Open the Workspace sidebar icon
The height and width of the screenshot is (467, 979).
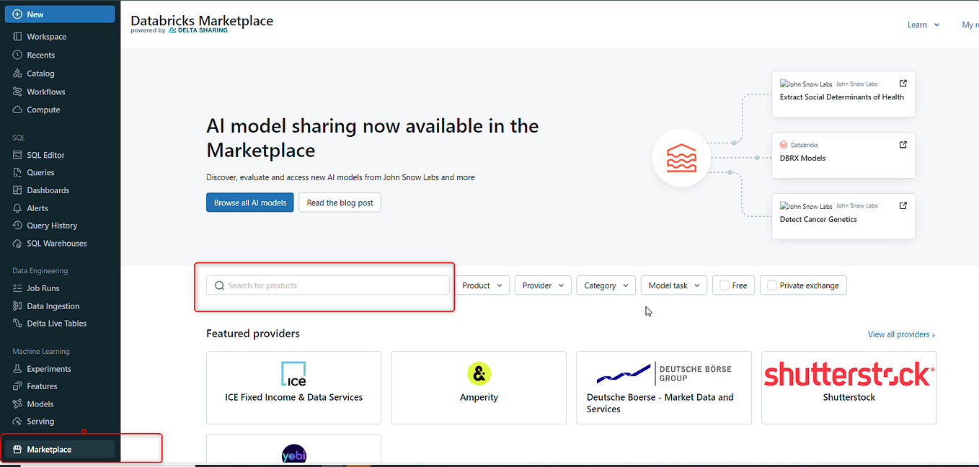tap(17, 37)
